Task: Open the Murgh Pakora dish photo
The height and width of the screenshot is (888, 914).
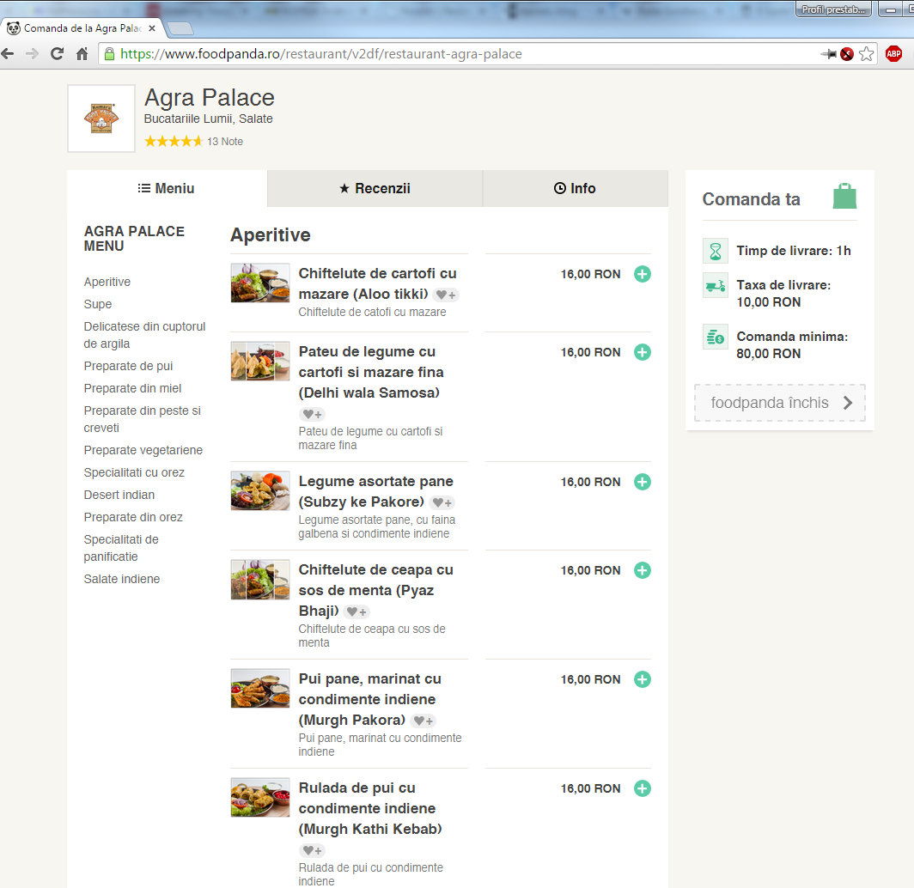Action: pos(260,688)
